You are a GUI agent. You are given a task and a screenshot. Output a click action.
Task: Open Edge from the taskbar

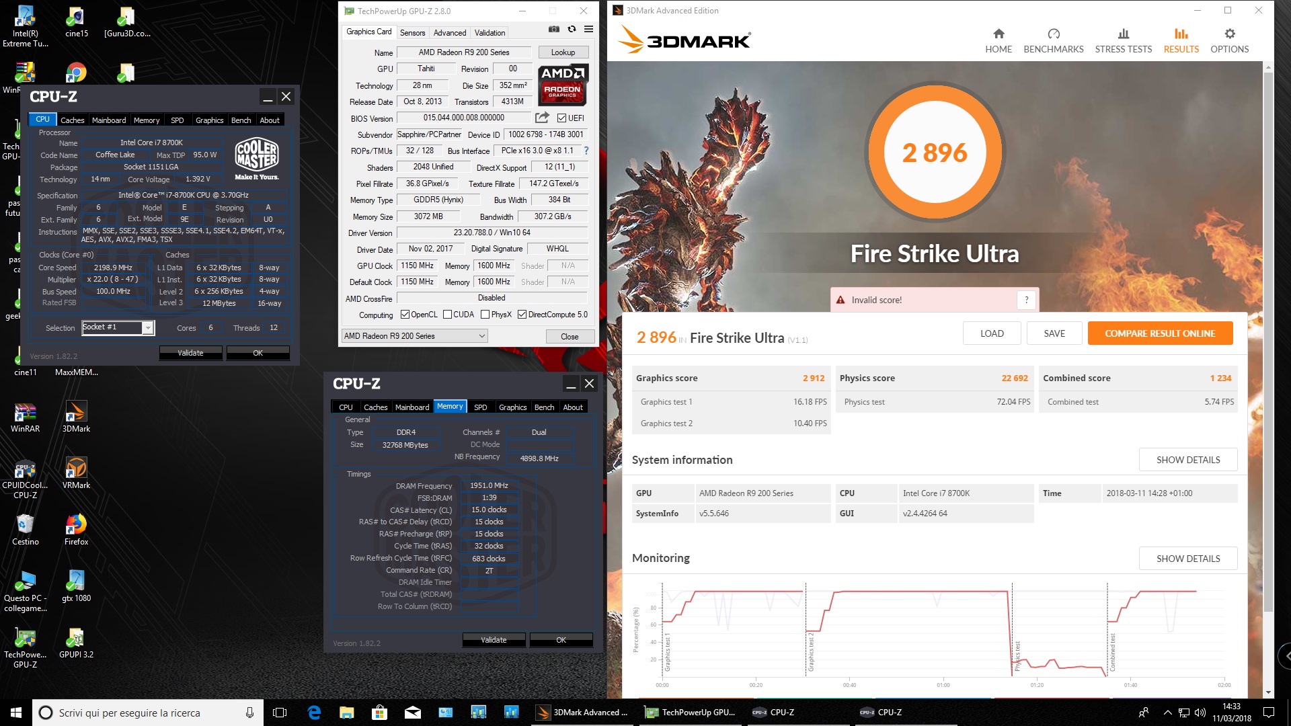314,713
